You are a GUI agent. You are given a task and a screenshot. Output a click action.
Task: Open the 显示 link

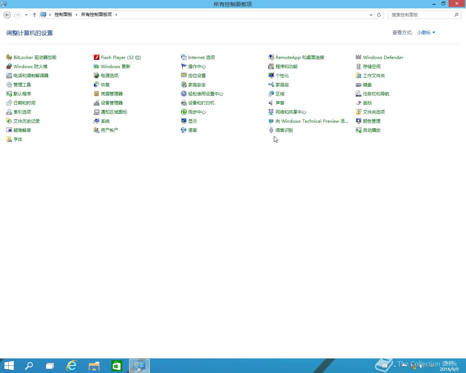[x=193, y=121]
